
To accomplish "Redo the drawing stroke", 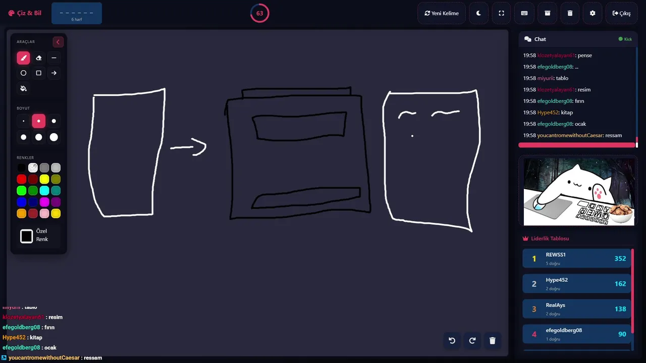I will pos(472,340).
